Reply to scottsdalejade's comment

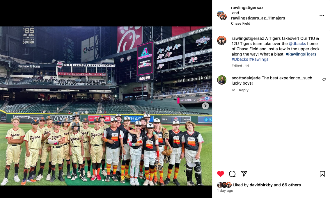[x=244, y=90]
